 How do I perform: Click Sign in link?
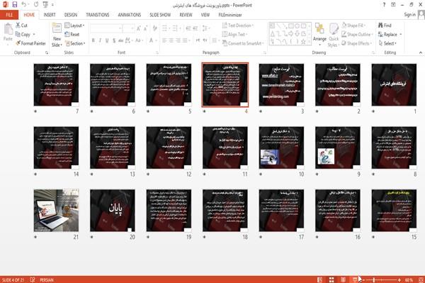409,15
